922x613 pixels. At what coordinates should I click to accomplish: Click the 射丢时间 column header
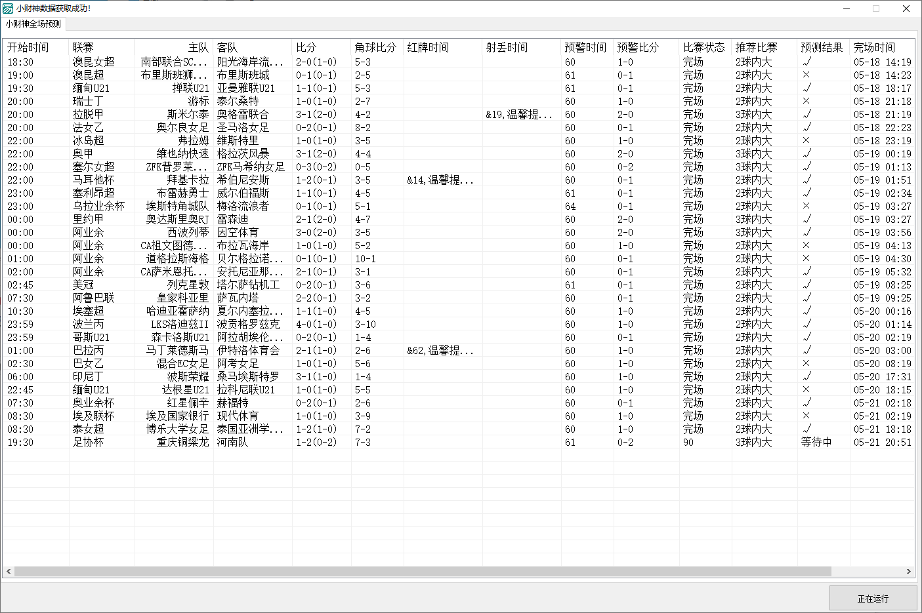click(521, 47)
